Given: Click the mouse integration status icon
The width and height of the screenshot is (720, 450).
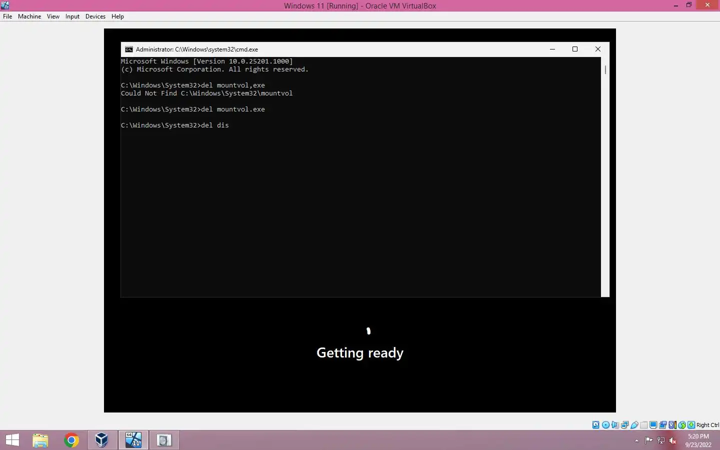Looking at the screenshot, I should click(x=682, y=425).
